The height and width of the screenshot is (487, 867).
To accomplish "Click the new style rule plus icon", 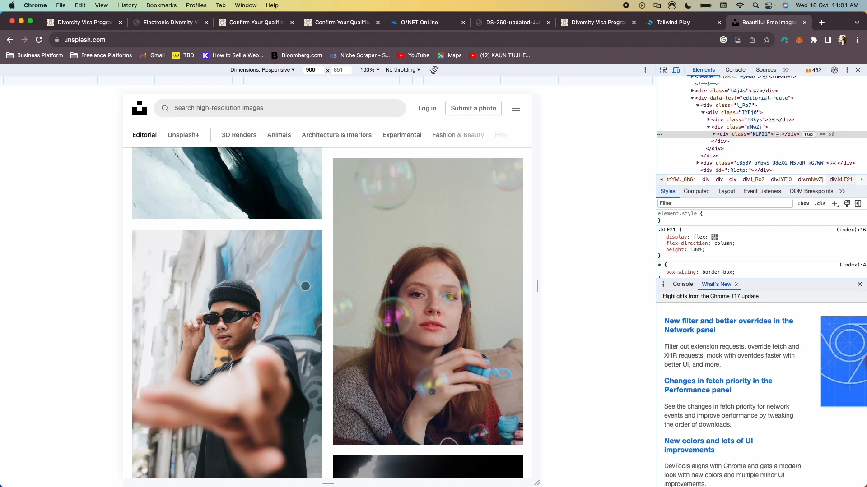I will tap(834, 203).
